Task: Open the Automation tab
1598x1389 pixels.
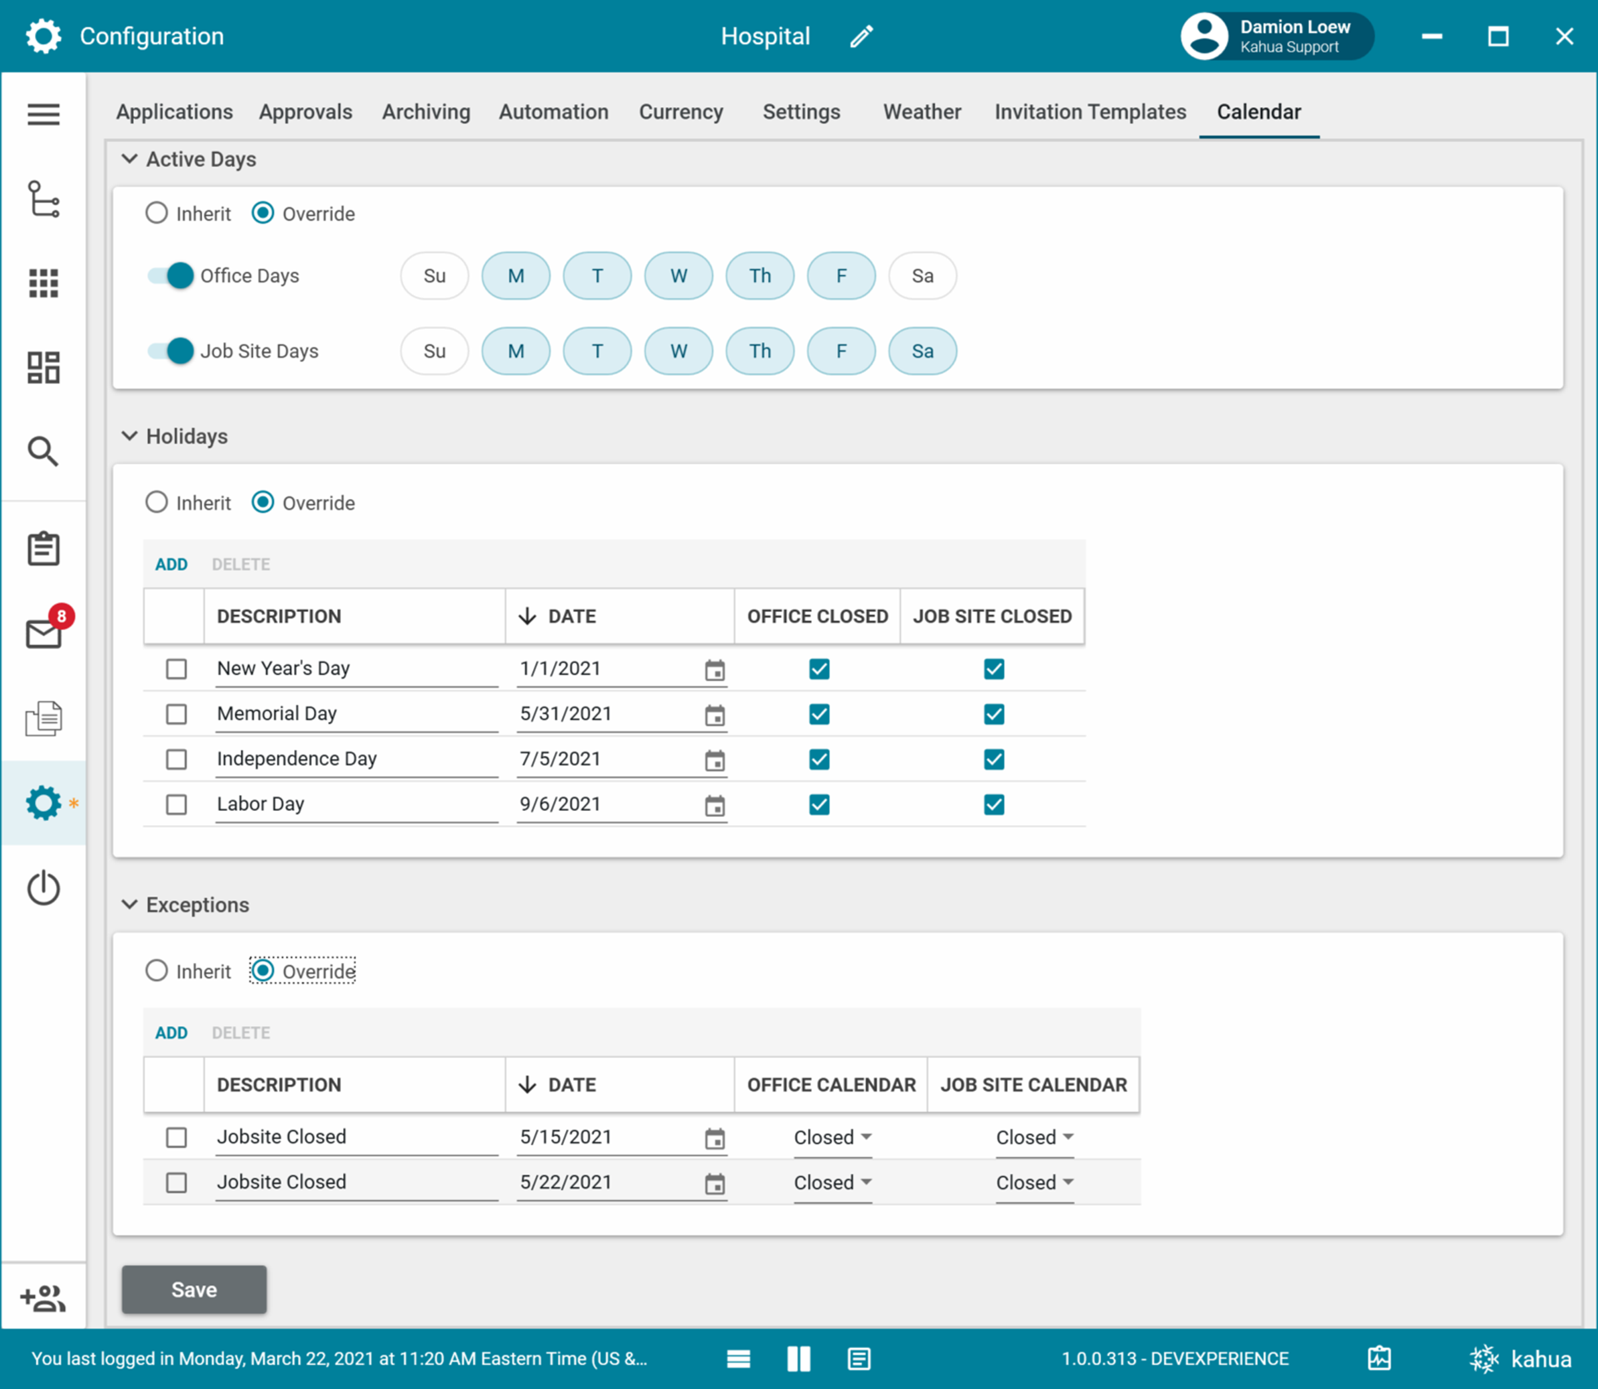Action: (x=553, y=113)
